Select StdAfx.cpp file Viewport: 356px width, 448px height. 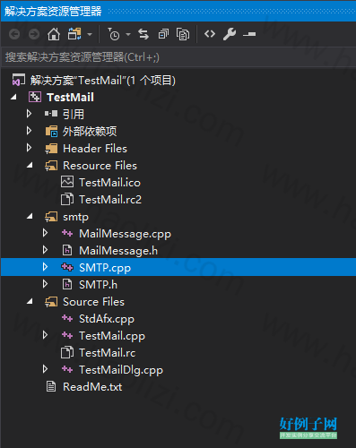tap(107, 319)
